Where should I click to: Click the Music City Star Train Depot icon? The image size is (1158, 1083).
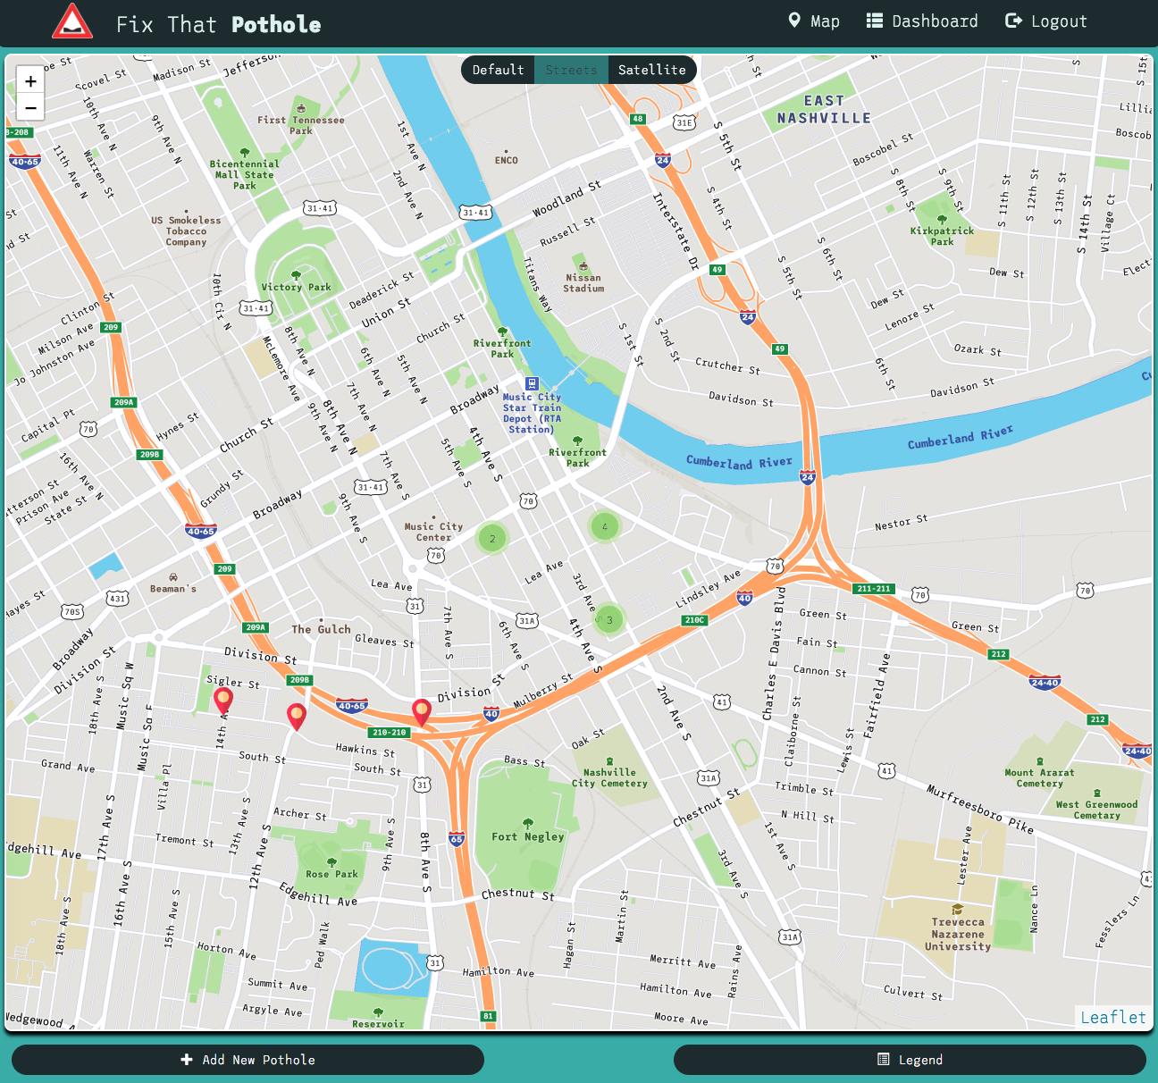point(532,384)
